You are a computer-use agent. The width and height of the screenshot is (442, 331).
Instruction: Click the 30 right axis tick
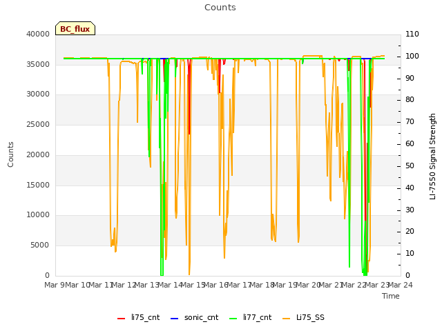tap(410, 210)
